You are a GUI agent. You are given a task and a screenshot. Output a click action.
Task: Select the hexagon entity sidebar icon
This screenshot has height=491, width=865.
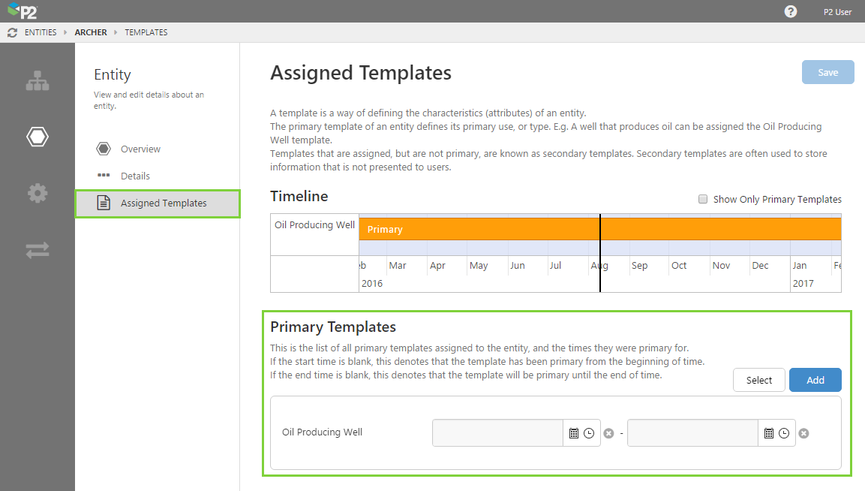37,137
